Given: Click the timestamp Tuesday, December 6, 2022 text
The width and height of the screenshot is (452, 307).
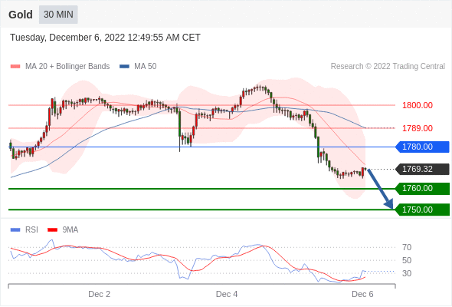Looking at the screenshot, I should (105, 38).
